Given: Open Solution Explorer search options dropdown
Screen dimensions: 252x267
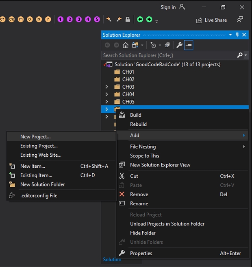Looking at the screenshot, I should pos(245,55).
